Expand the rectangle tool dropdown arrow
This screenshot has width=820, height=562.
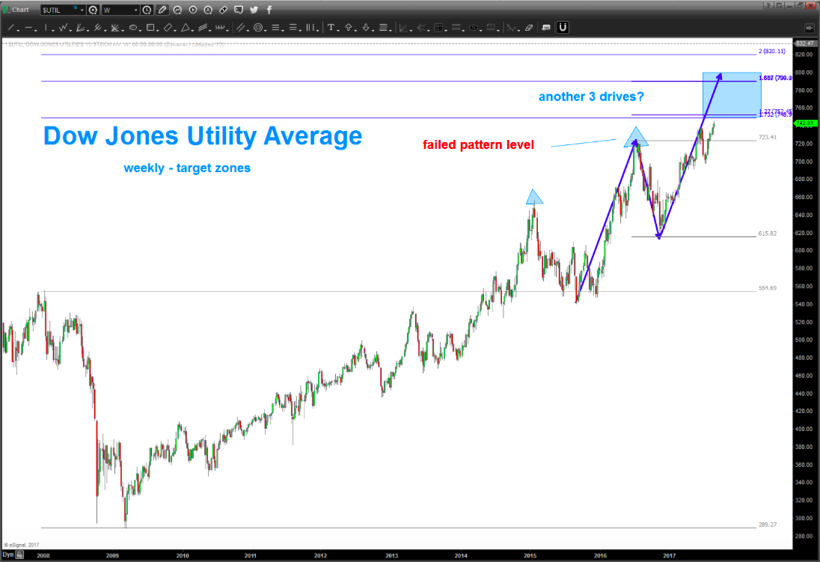(158, 30)
